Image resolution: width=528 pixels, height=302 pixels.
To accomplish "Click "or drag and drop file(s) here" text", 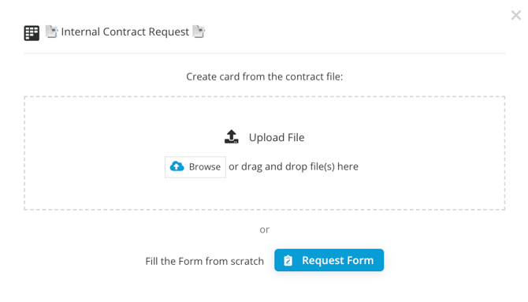I will pyautogui.click(x=293, y=166).
